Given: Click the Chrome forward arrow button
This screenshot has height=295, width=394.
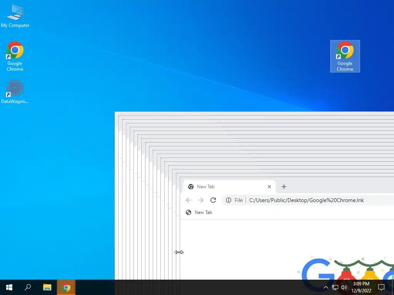Looking at the screenshot, I should click(x=201, y=200).
